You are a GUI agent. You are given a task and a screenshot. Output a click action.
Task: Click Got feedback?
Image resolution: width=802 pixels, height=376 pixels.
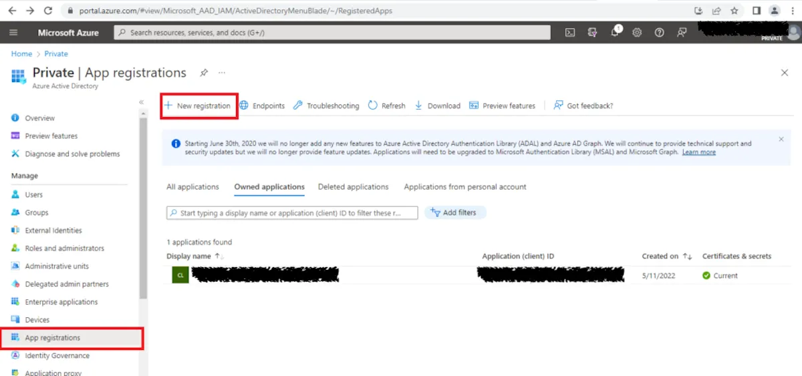click(583, 106)
